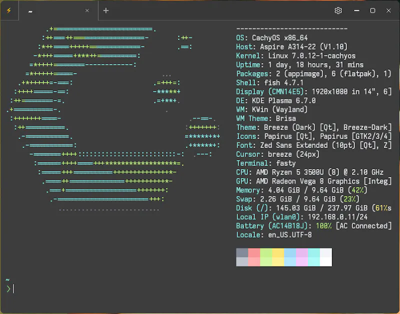Click the 'Locale: en_US.UTF-8' line
The image size is (400, 314).
pos(274,235)
